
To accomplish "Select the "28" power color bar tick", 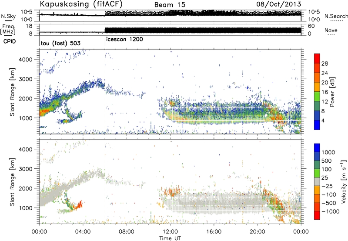I will [x=325, y=64].
